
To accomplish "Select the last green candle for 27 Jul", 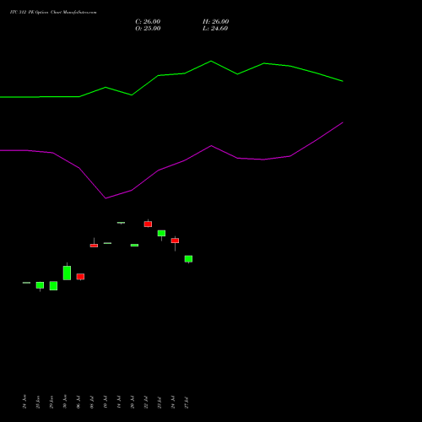I will (188, 259).
